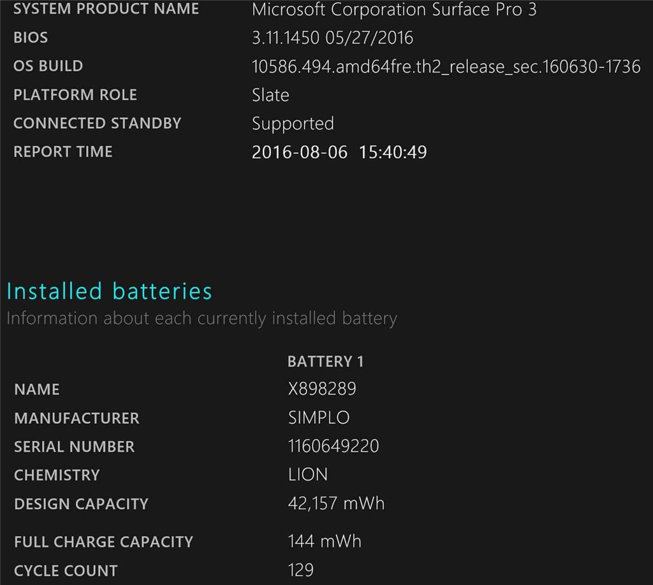Select serial number 1160649220
The height and width of the screenshot is (585, 653).
click(334, 446)
